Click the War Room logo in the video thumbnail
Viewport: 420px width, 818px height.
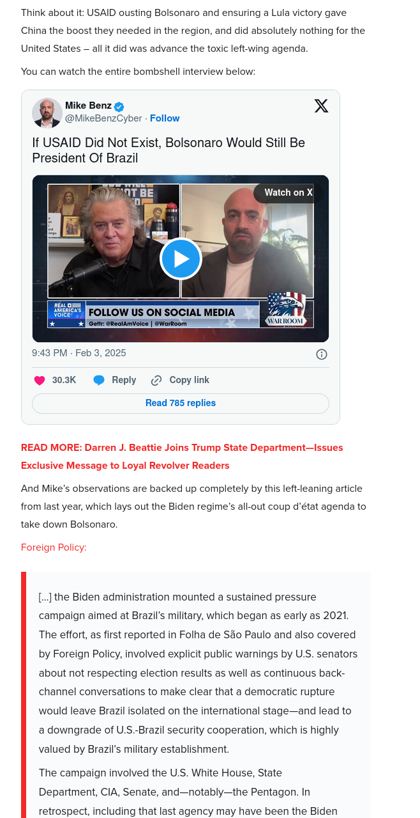tap(286, 310)
